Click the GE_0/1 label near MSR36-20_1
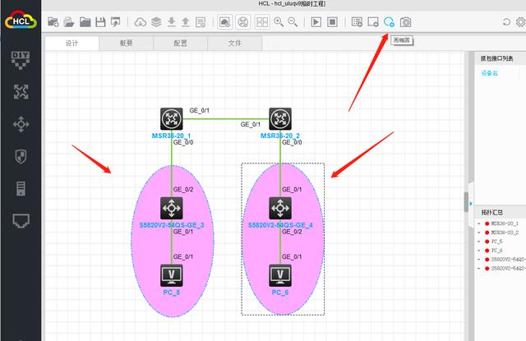Image resolution: width=526 pixels, height=341 pixels. [199, 111]
